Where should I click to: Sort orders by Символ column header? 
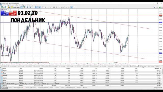pyautogui.click(x=4, y=68)
